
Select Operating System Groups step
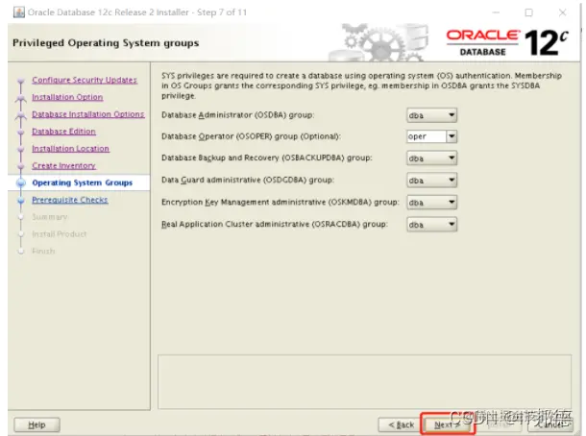point(83,182)
